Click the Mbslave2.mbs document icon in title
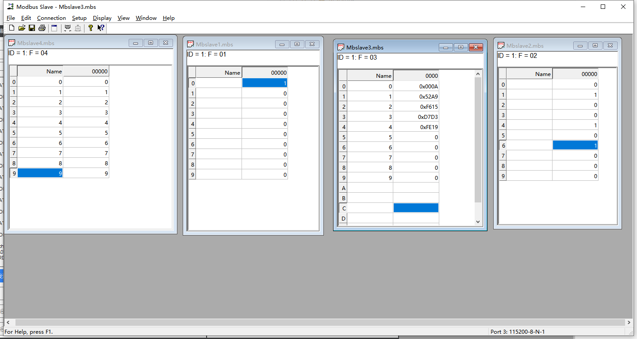This screenshot has height=339, width=637. click(x=501, y=46)
